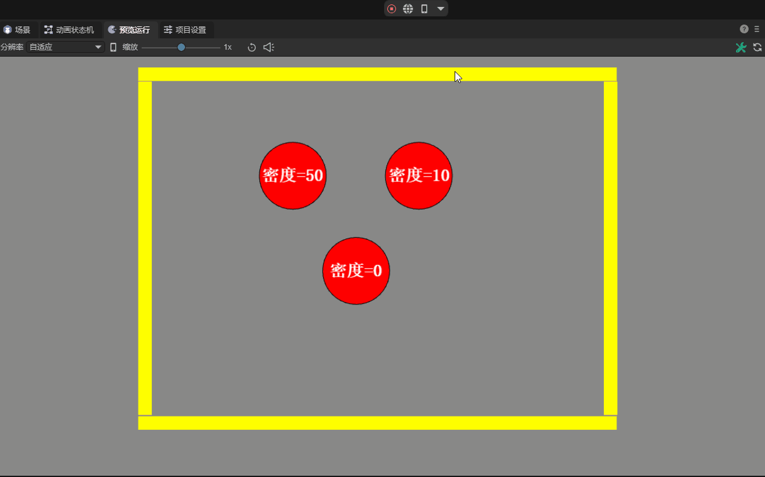
Task: Click the globe browser preview icon
Action: (408, 9)
